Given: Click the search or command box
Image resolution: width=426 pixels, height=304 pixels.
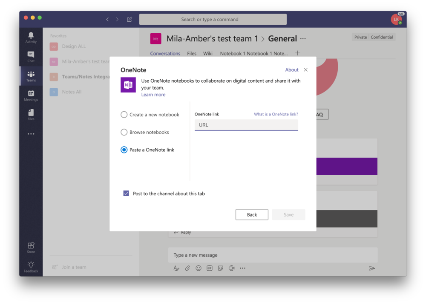Looking at the screenshot, I should click(x=213, y=19).
